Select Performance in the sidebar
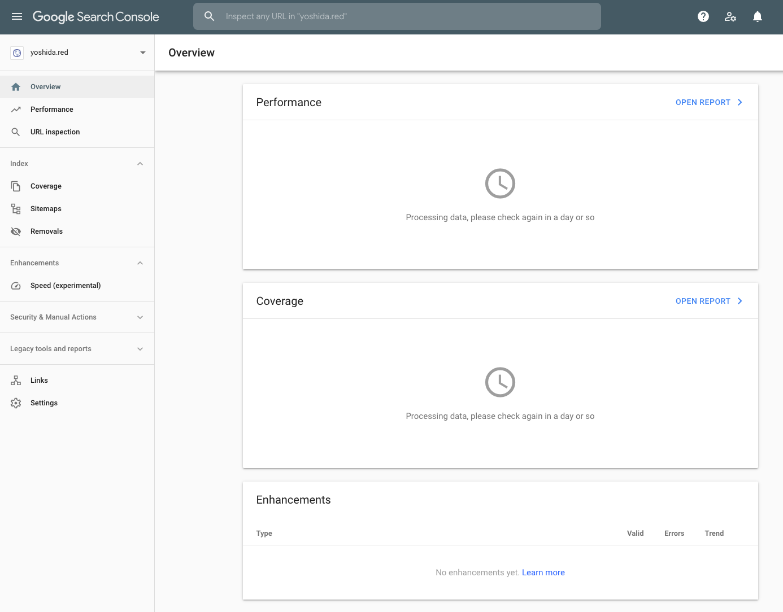 point(77,110)
